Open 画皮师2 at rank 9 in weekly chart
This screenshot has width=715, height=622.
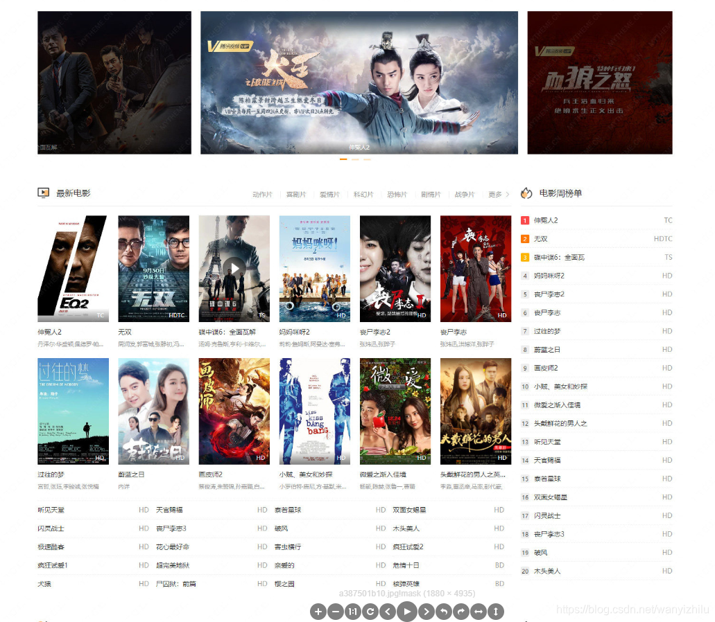click(546, 368)
